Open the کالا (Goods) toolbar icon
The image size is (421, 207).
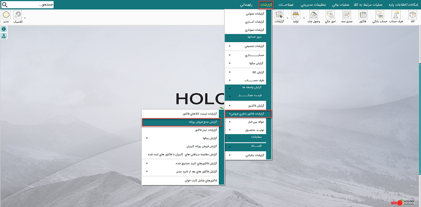pyautogui.click(x=413, y=16)
